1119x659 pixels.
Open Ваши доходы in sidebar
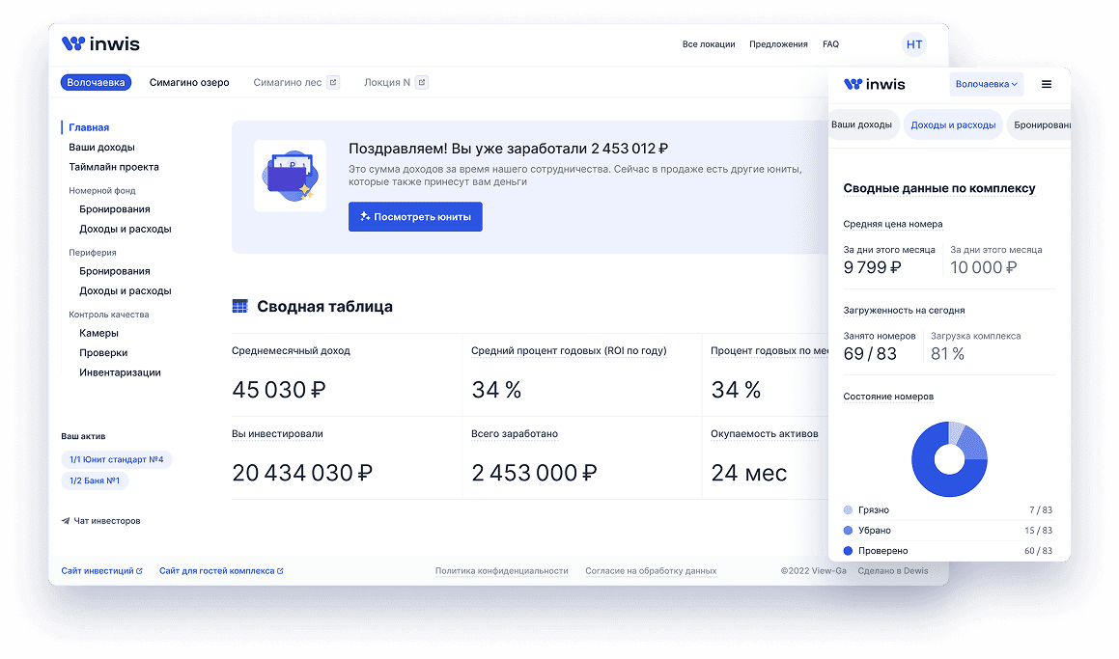101,148
